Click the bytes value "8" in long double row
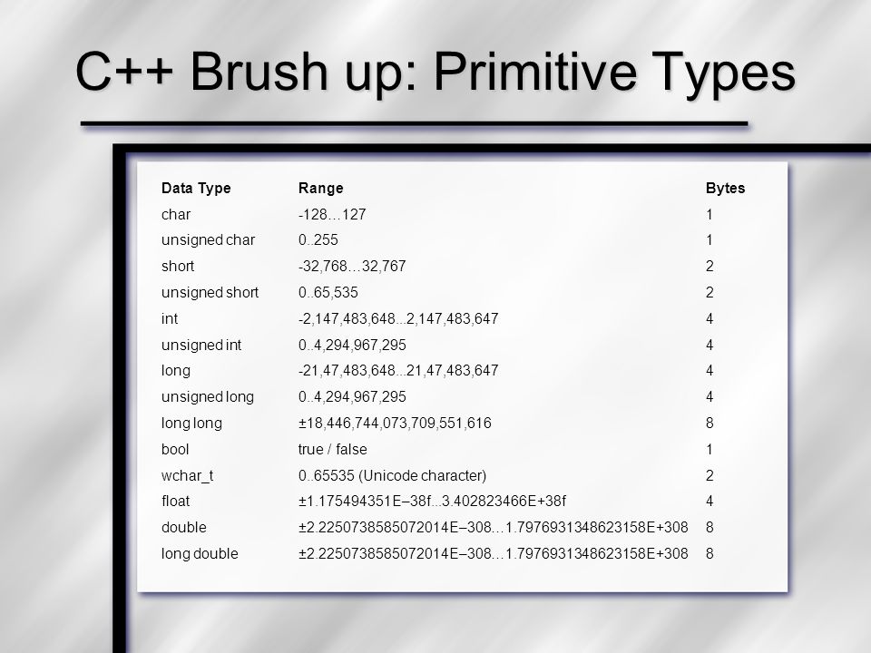The height and width of the screenshot is (653, 871). coord(710,553)
